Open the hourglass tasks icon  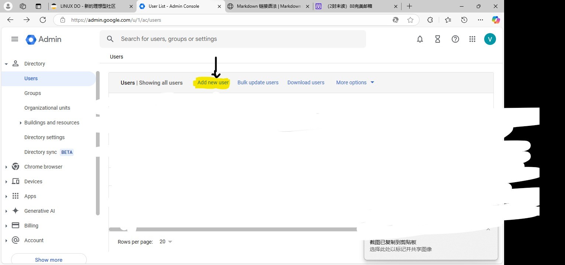tap(437, 39)
